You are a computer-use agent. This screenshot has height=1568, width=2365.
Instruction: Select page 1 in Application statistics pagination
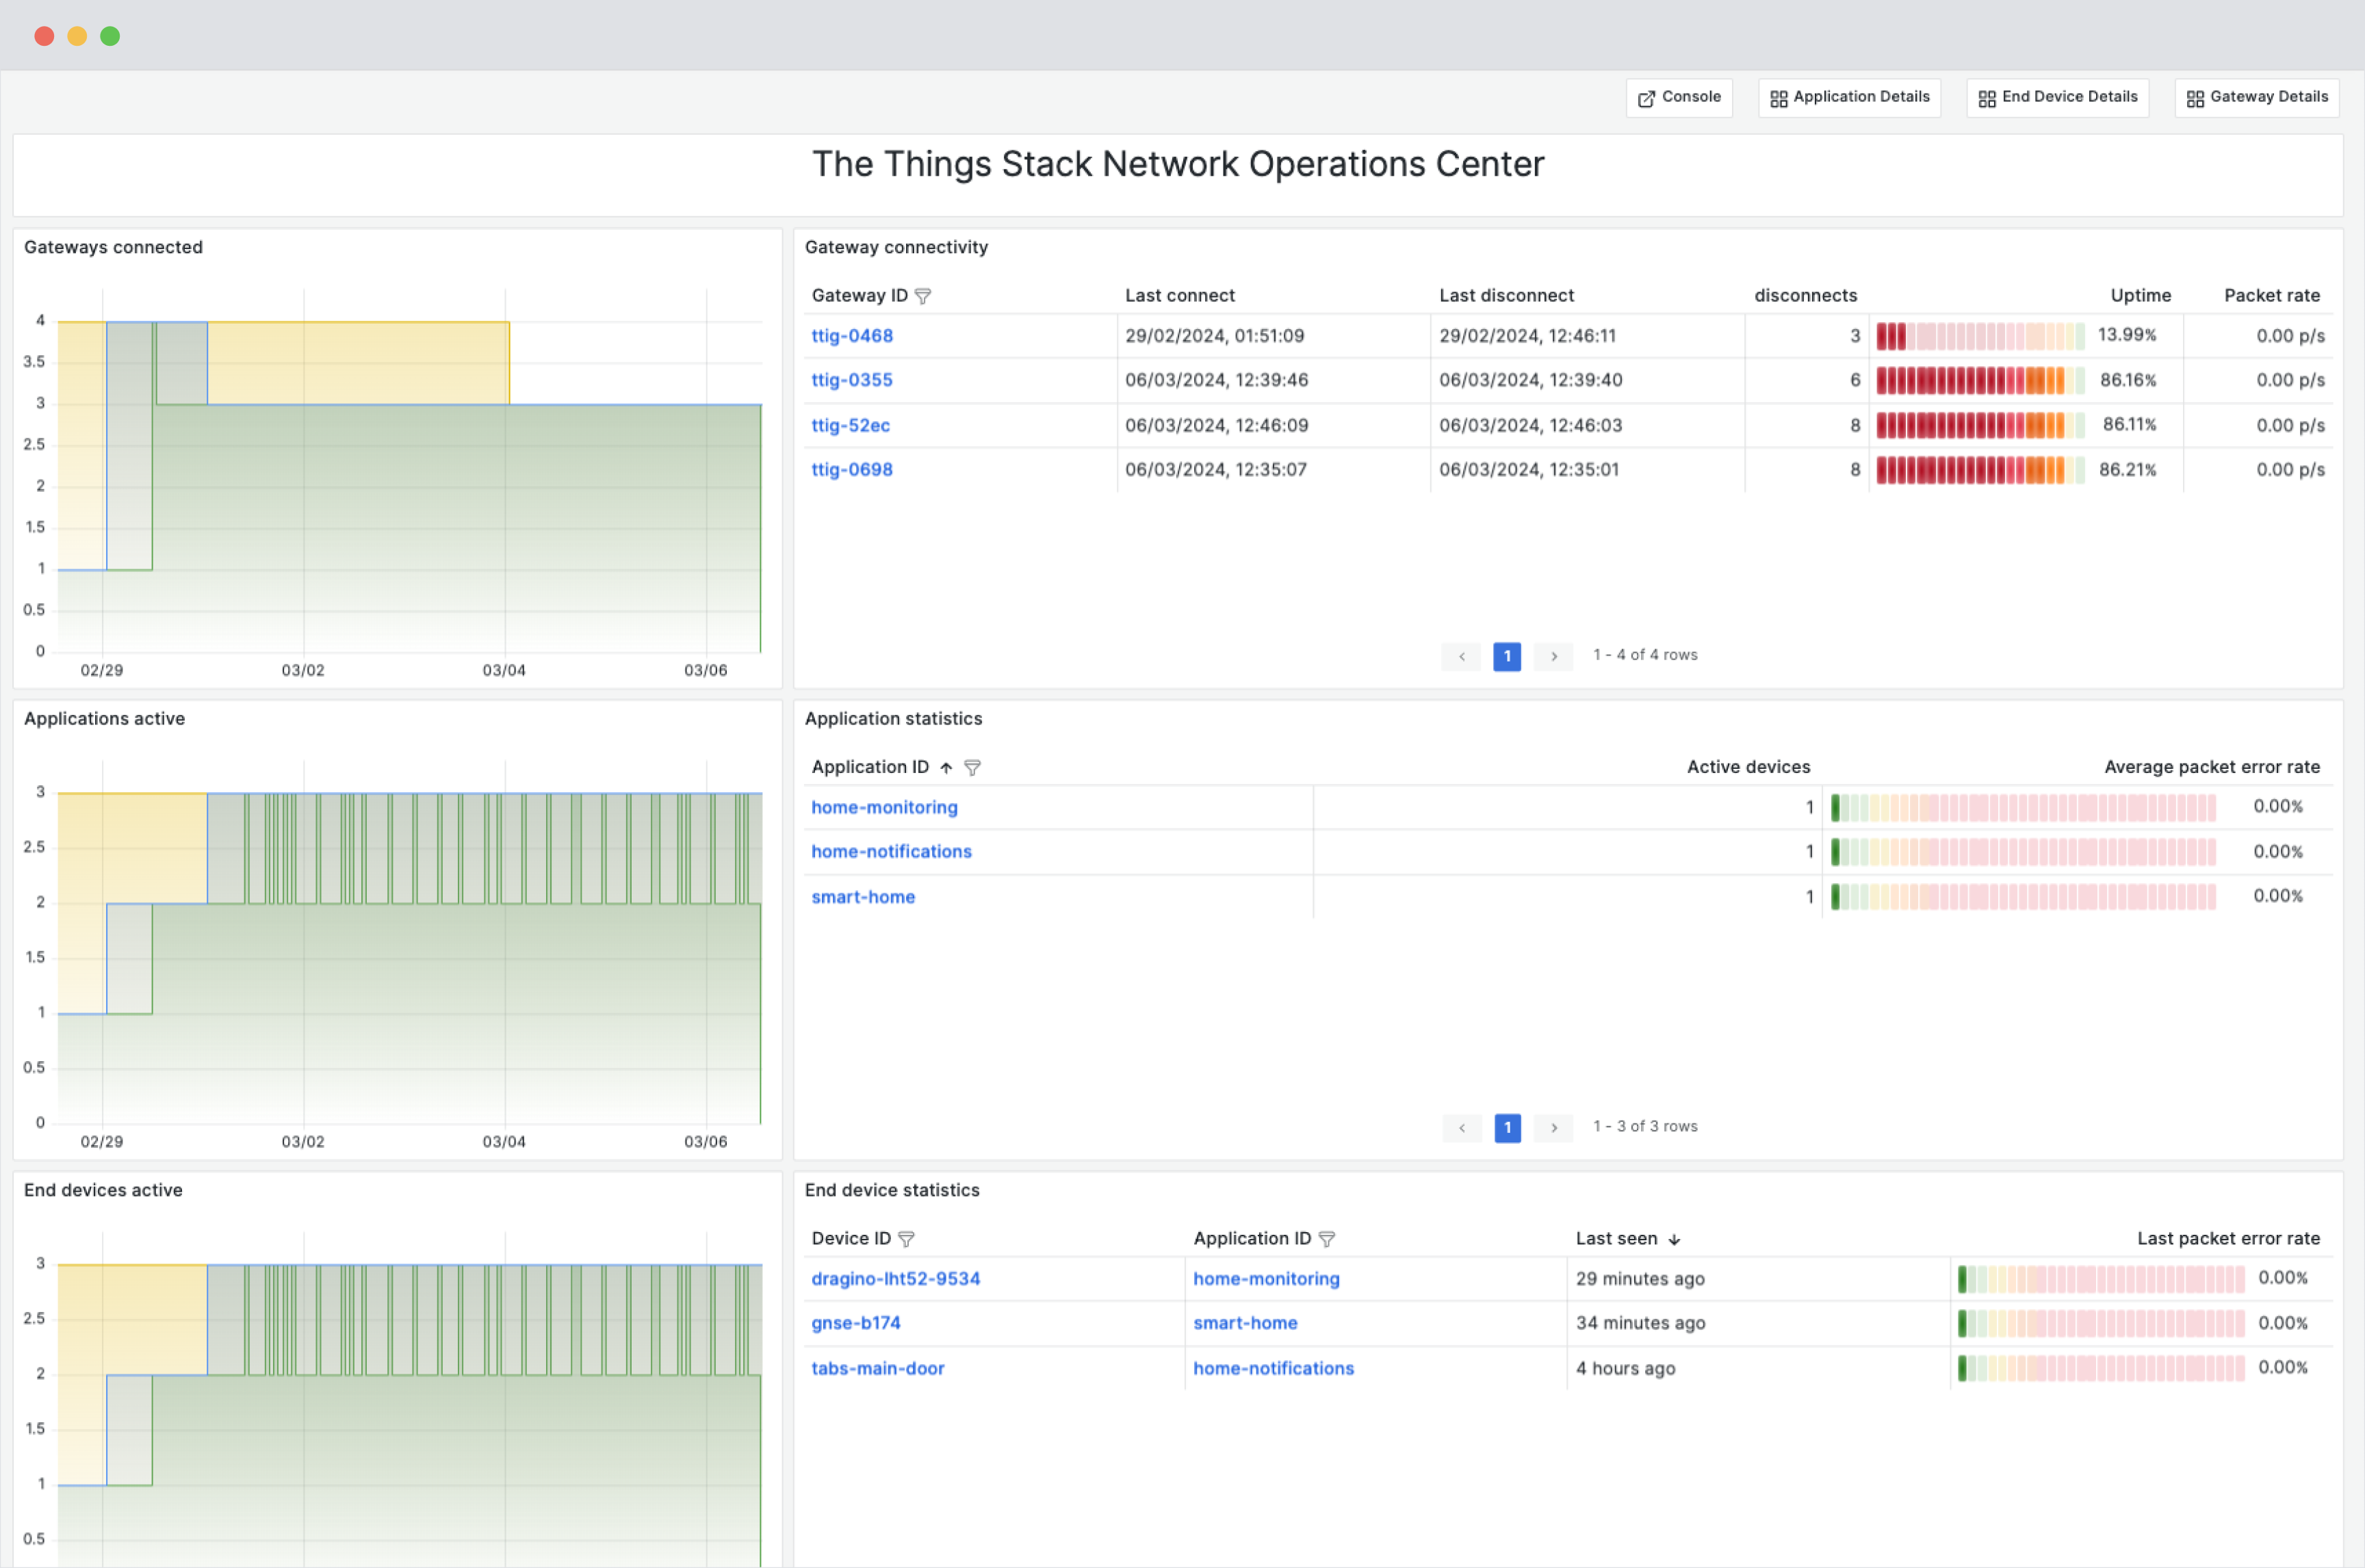tap(1507, 1127)
